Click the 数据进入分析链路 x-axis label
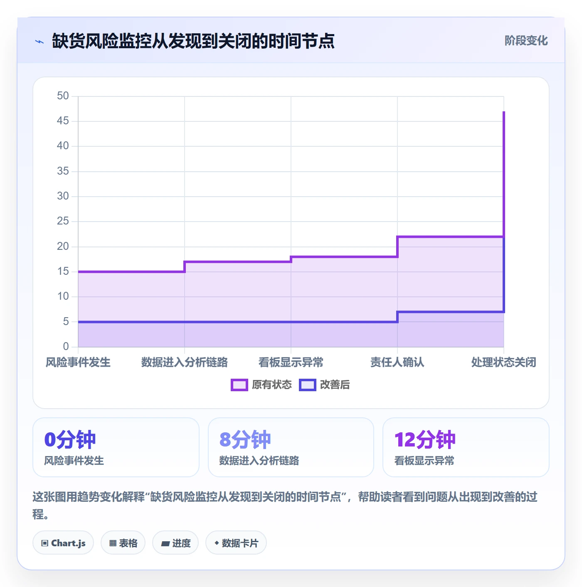The width and height of the screenshot is (582, 587). [x=185, y=363]
